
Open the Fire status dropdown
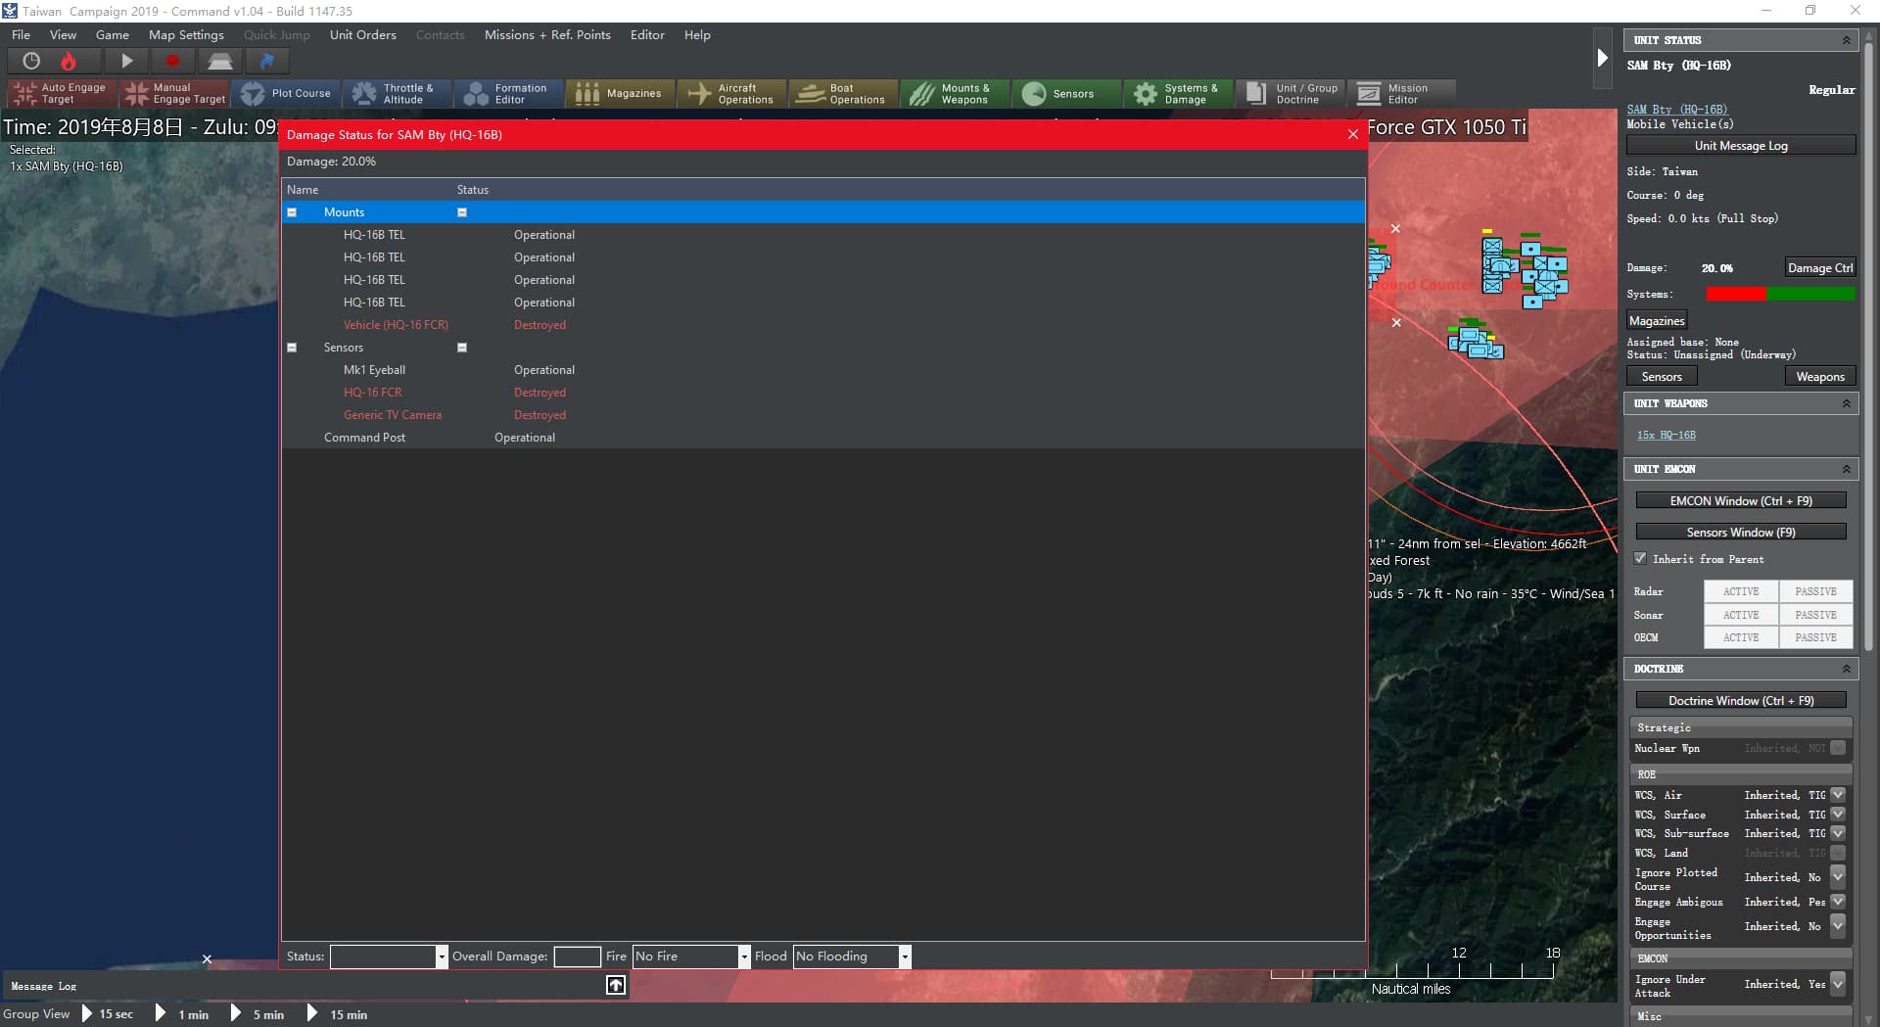tap(744, 957)
